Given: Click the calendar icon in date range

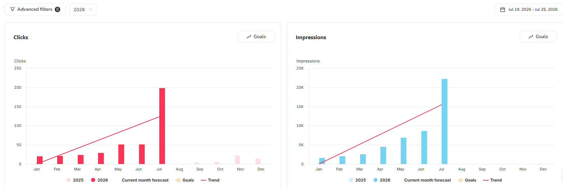Looking at the screenshot, I should (x=502, y=9).
